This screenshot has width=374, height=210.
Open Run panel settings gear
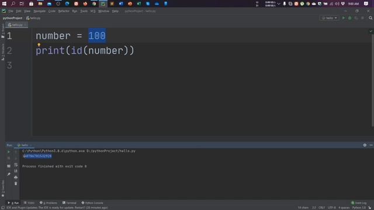click(365, 145)
